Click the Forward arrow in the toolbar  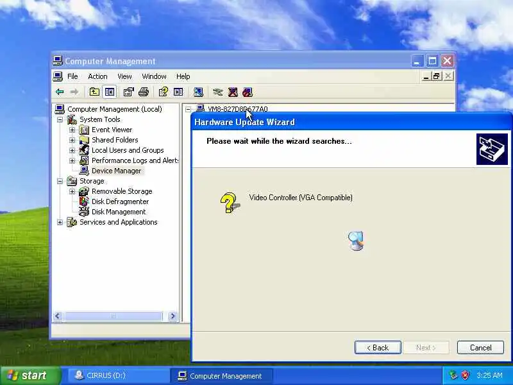[x=74, y=92]
